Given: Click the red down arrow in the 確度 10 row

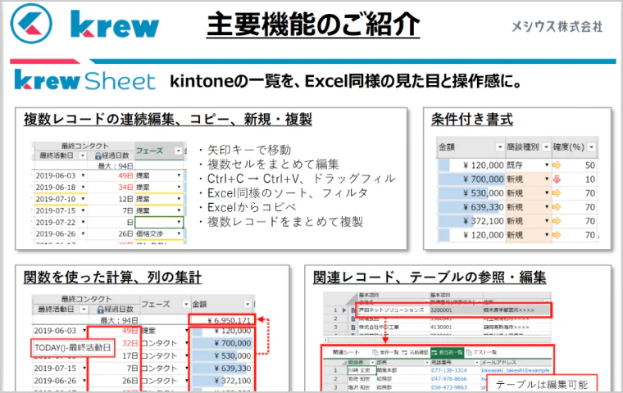Looking at the screenshot, I should [557, 179].
